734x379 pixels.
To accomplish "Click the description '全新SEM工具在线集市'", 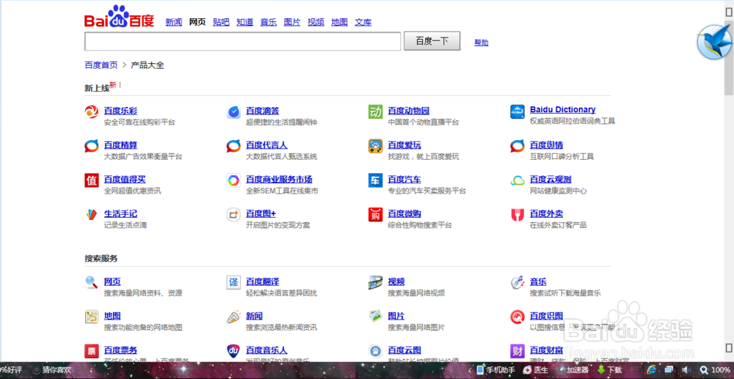I will (283, 191).
